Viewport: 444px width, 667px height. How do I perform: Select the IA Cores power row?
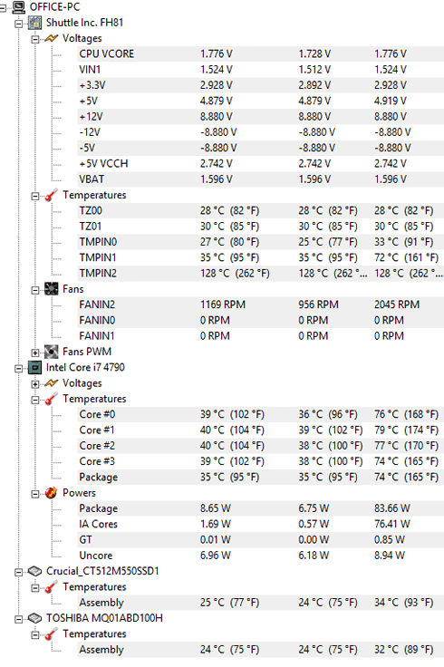(260, 525)
